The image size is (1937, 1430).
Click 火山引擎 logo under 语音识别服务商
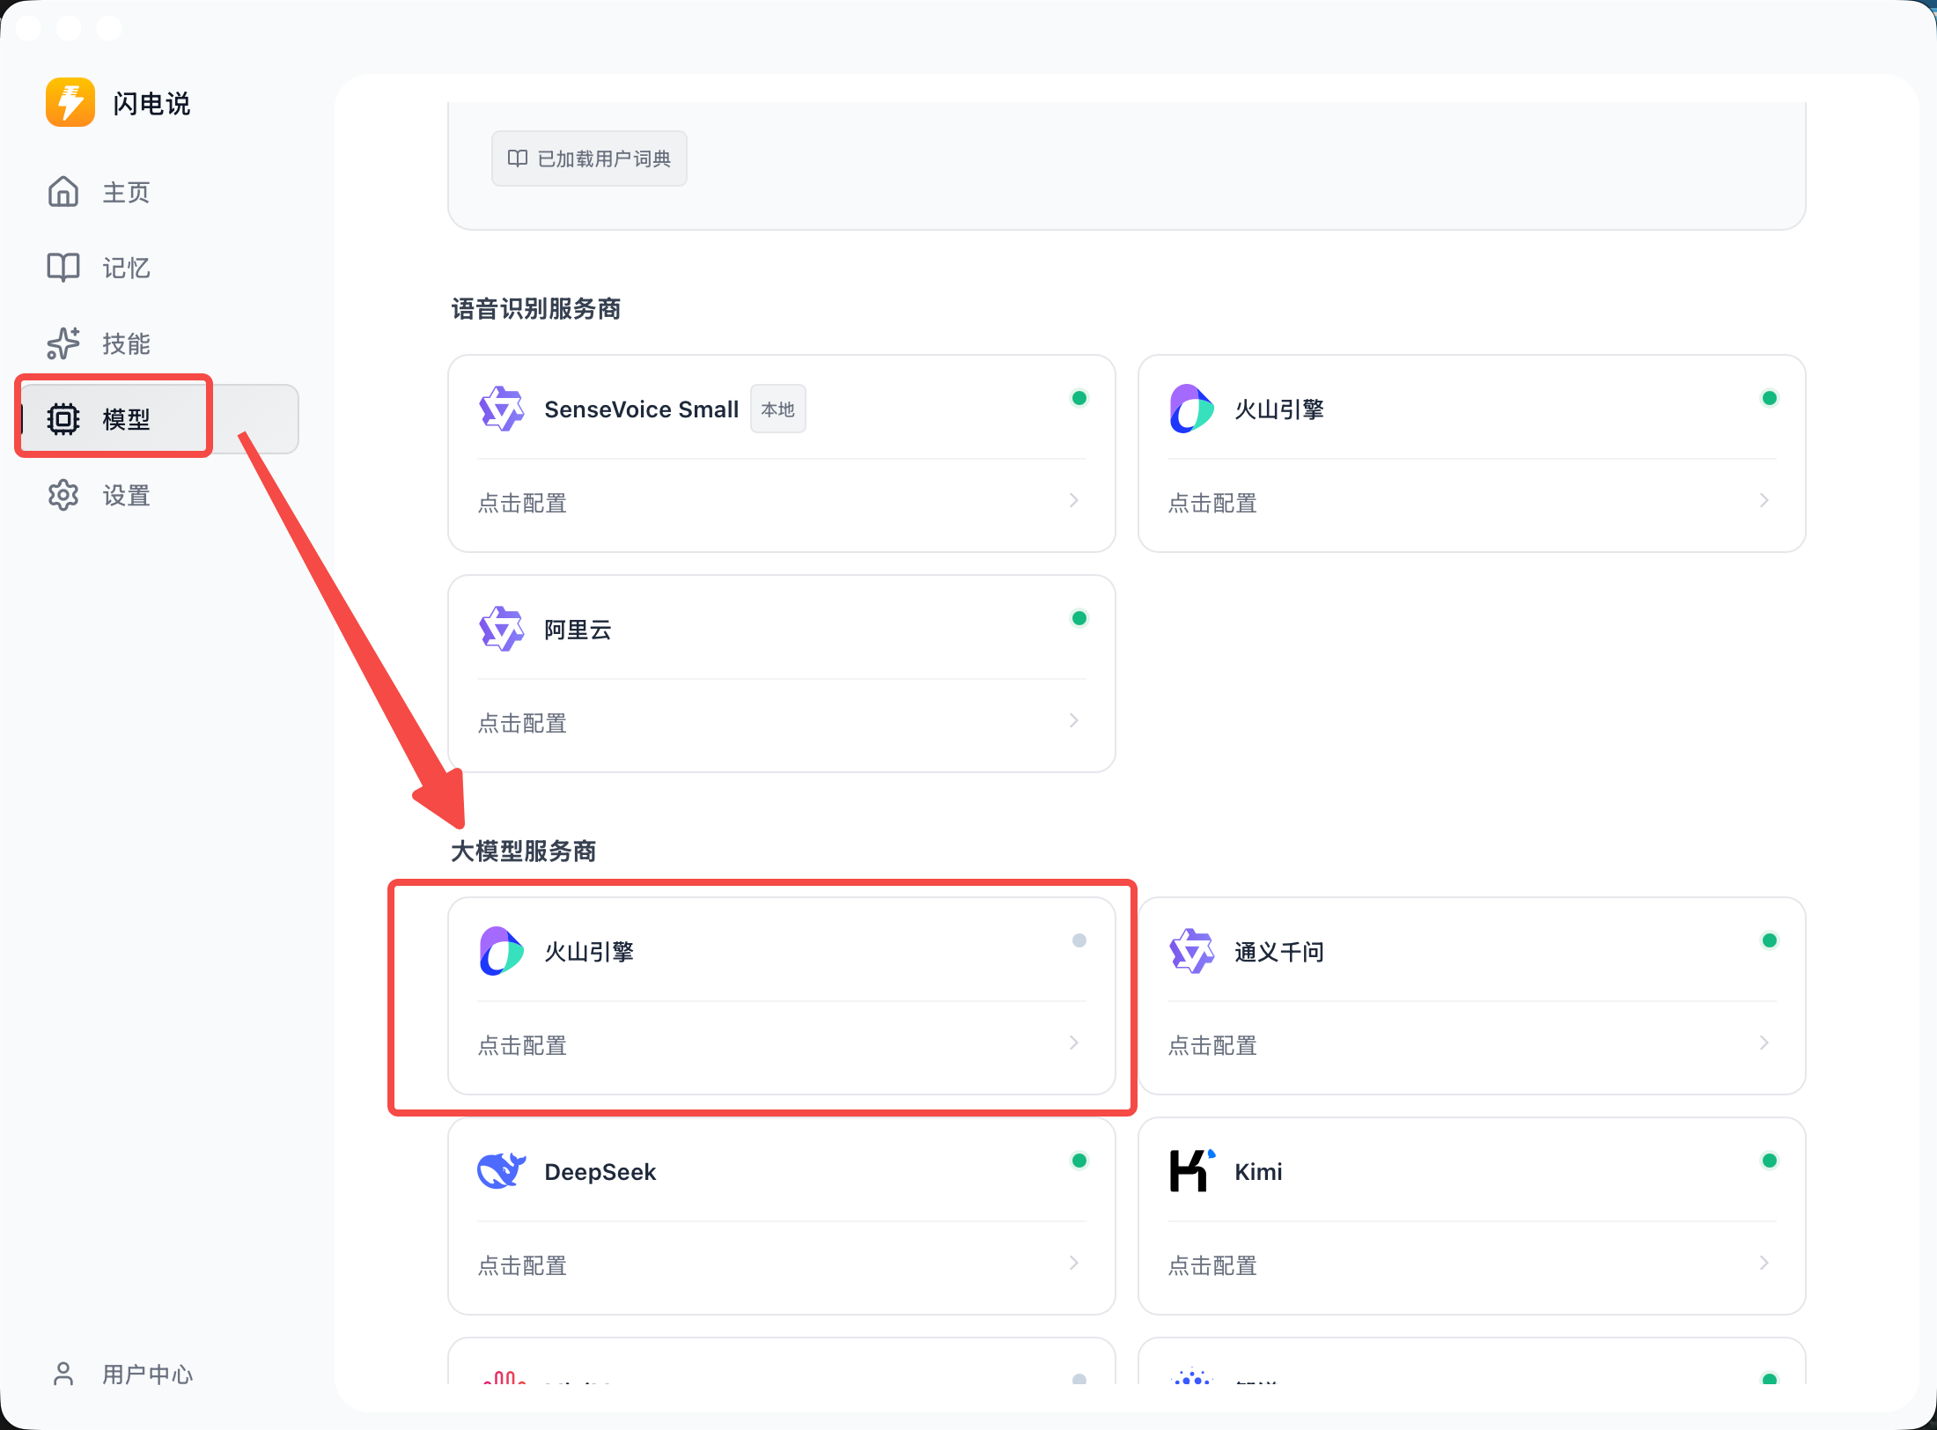[x=1192, y=409]
